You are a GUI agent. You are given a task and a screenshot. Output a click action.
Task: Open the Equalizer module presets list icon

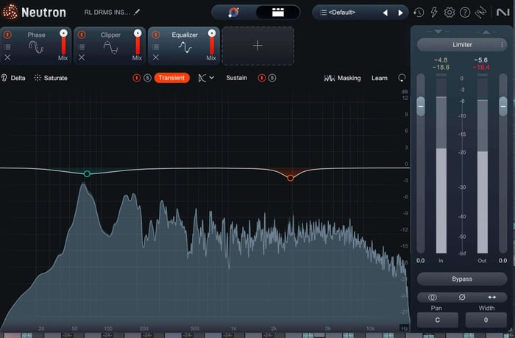click(156, 47)
